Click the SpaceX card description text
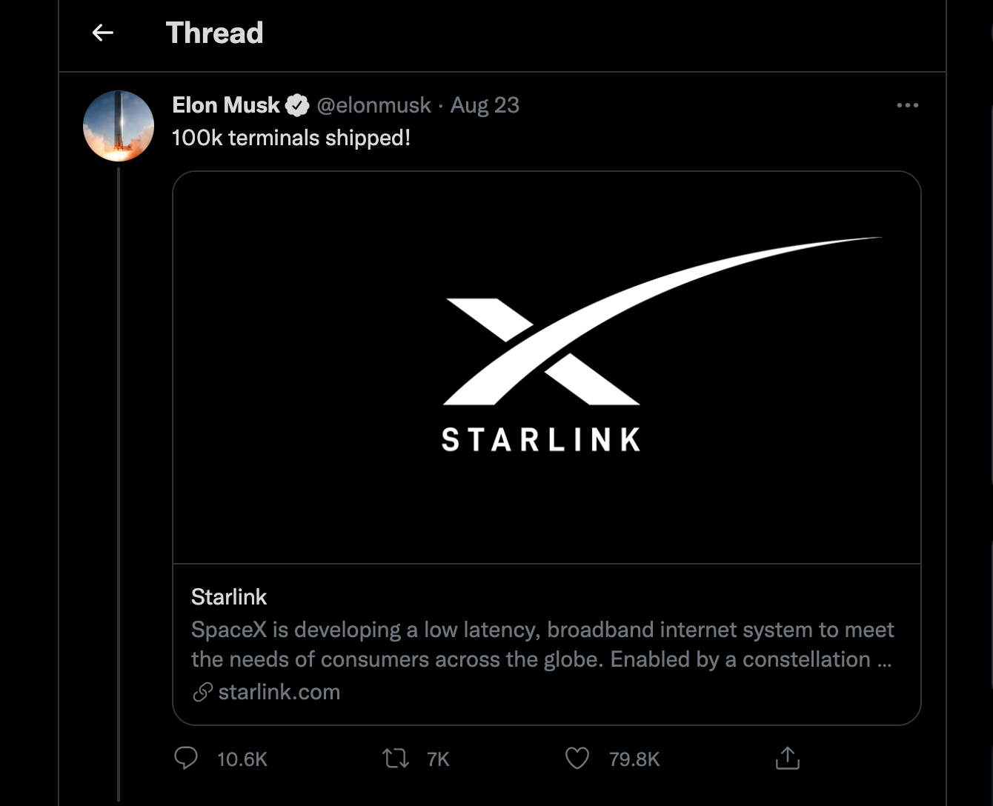Screen dimensions: 993x806 542,645
